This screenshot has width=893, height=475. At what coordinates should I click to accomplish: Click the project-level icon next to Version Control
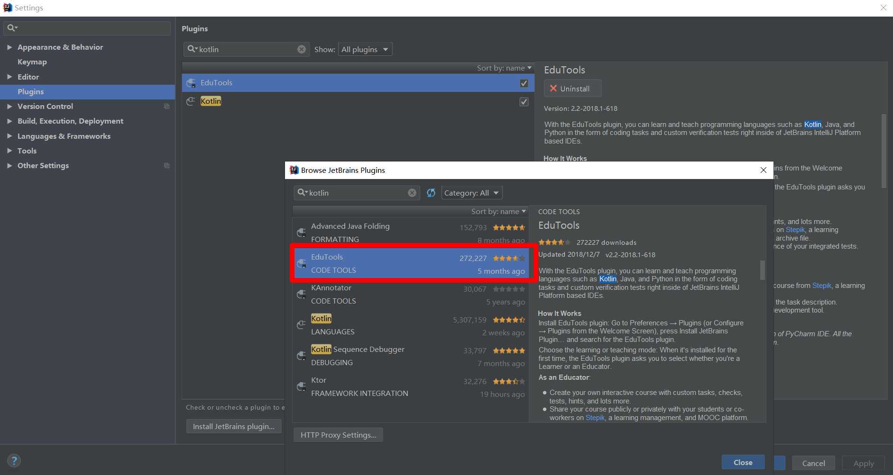click(166, 106)
